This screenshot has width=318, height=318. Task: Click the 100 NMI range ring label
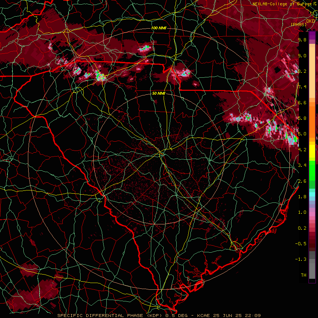(159, 28)
